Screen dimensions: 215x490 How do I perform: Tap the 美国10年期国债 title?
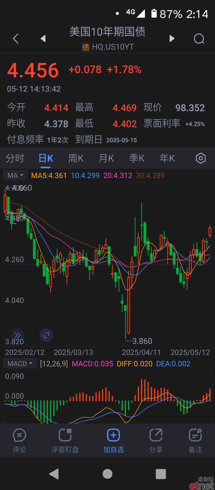tap(107, 32)
